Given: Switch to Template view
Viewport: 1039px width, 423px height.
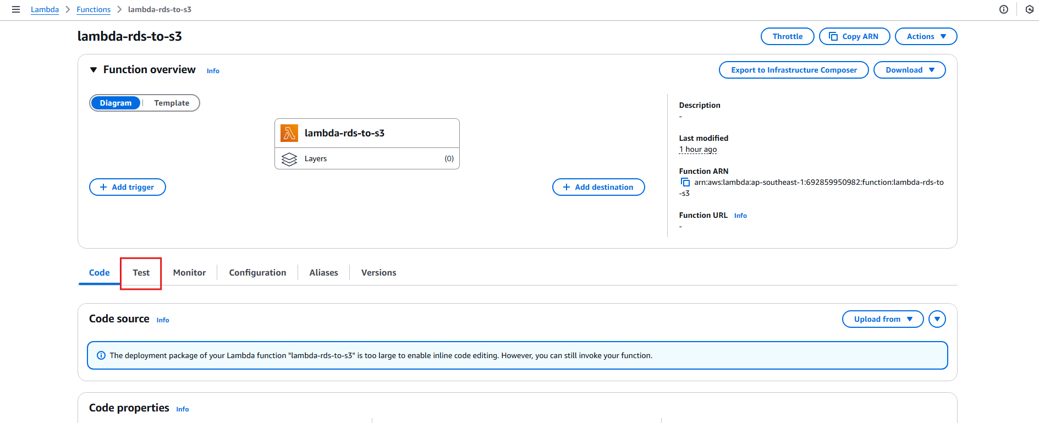Looking at the screenshot, I should (172, 103).
